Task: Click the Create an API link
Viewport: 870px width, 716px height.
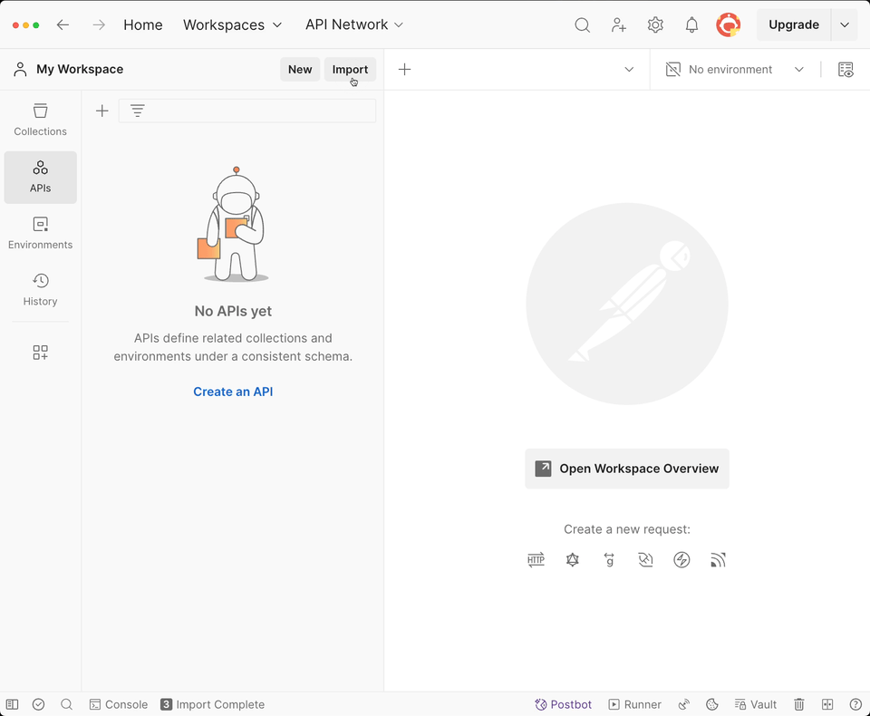Action: [233, 392]
